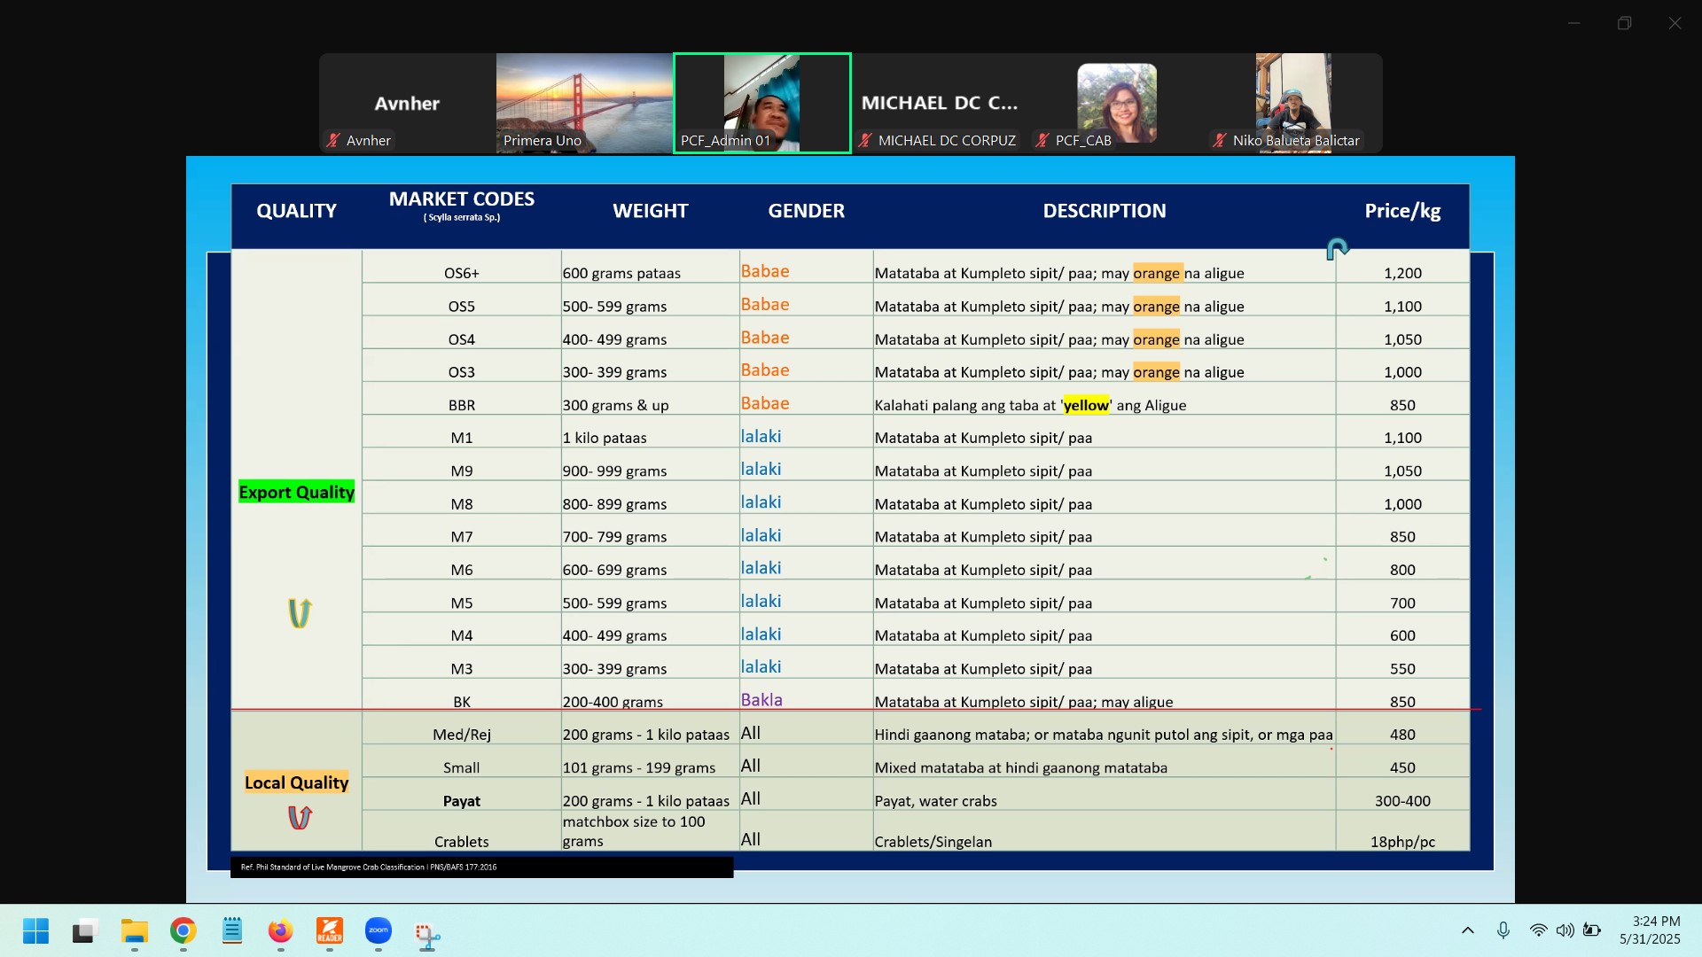Image resolution: width=1702 pixels, height=957 pixels.
Task: Open the Snipping Tool taskbar icon
Action: (427, 933)
